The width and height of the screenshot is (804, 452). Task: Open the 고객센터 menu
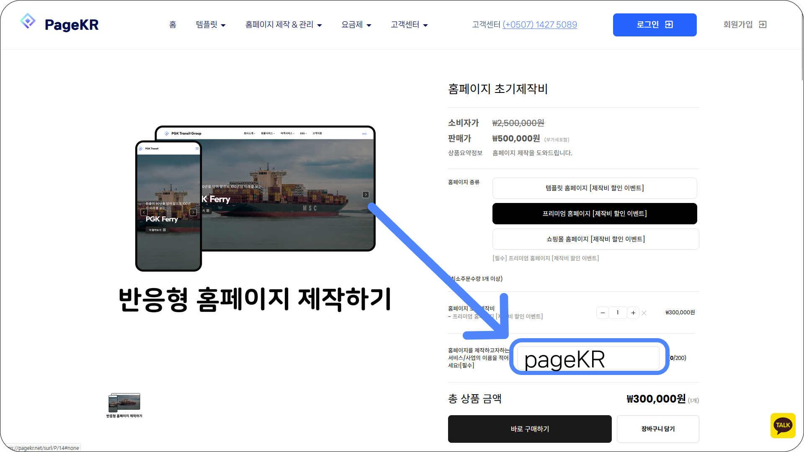tap(409, 25)
